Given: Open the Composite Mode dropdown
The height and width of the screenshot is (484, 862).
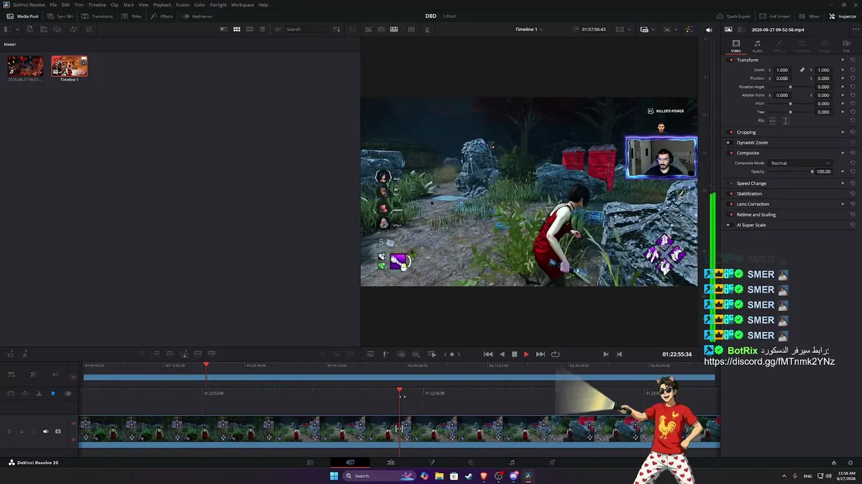Looking at the screenshot, I should coord(800,163).
